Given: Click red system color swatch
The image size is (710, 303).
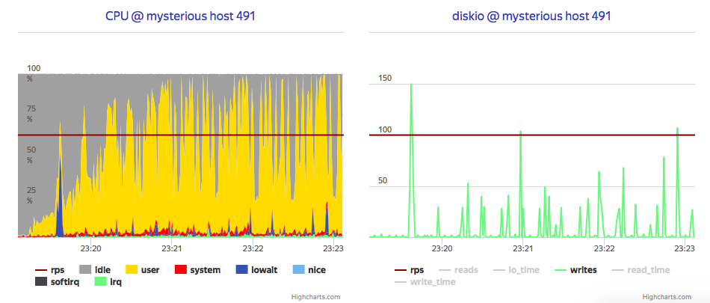Looking at the screenshot, I should (181, 270).
